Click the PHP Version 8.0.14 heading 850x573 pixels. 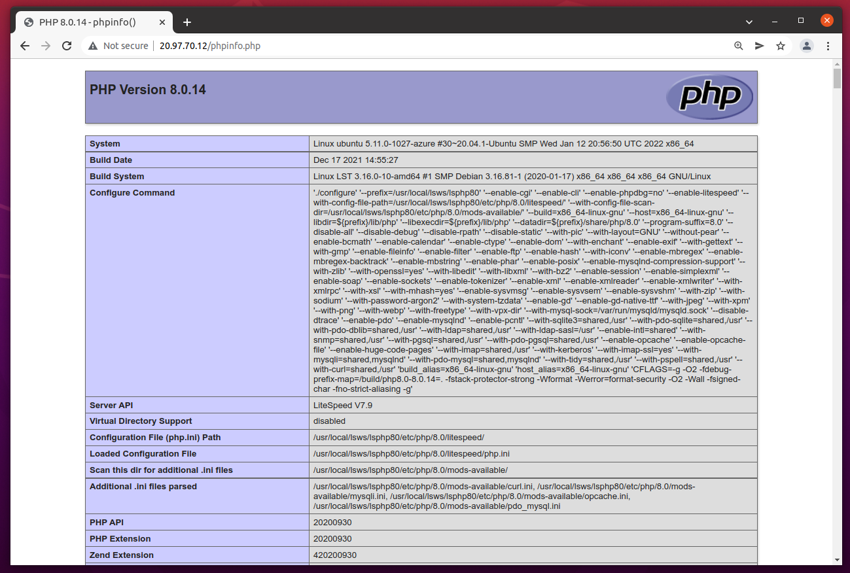[x=148, y=90]
